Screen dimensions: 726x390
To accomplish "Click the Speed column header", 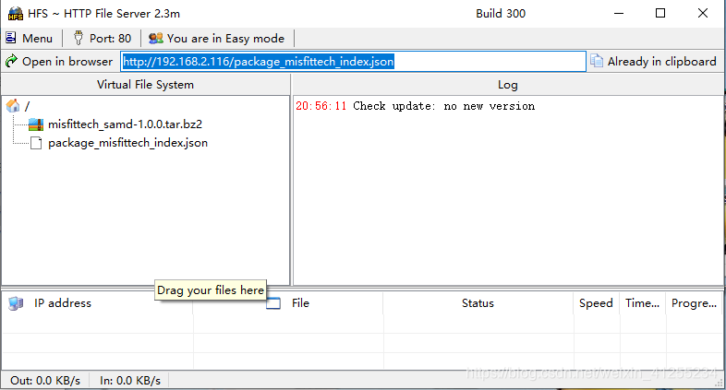I will 596,303.
